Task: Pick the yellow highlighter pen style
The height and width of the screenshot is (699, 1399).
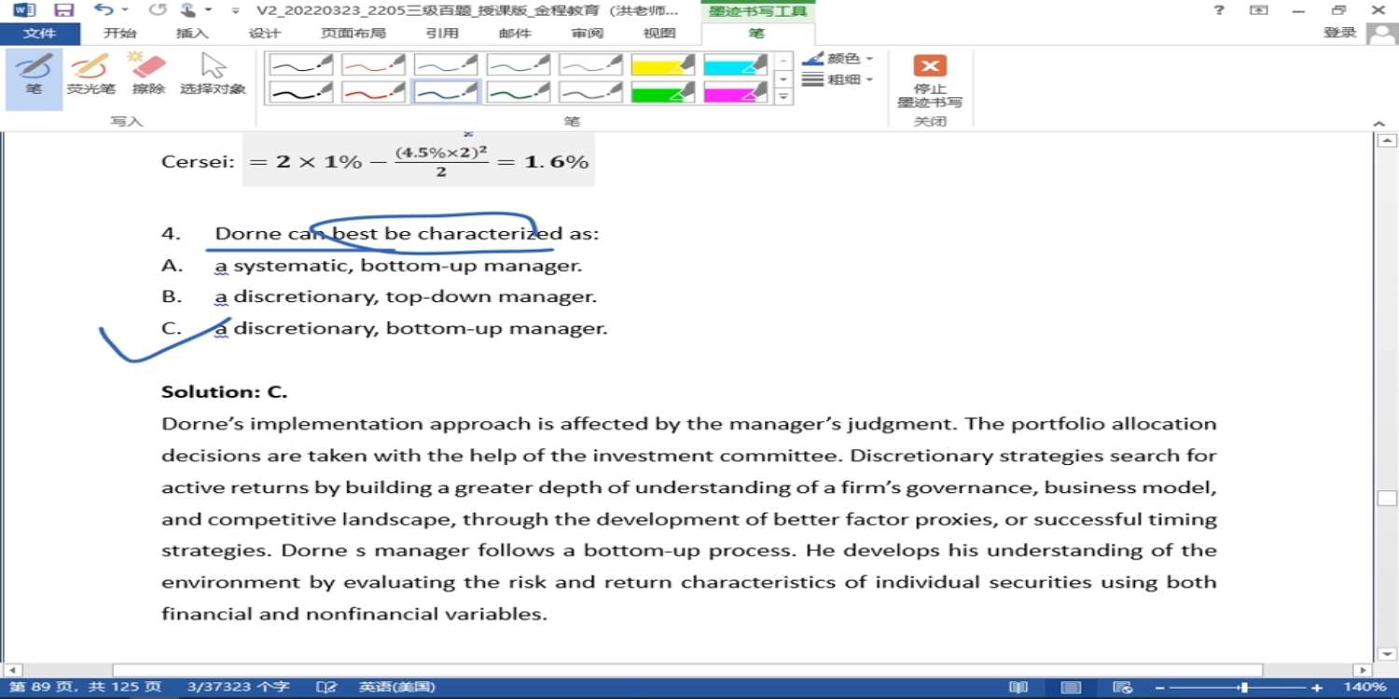Action: 663,64
